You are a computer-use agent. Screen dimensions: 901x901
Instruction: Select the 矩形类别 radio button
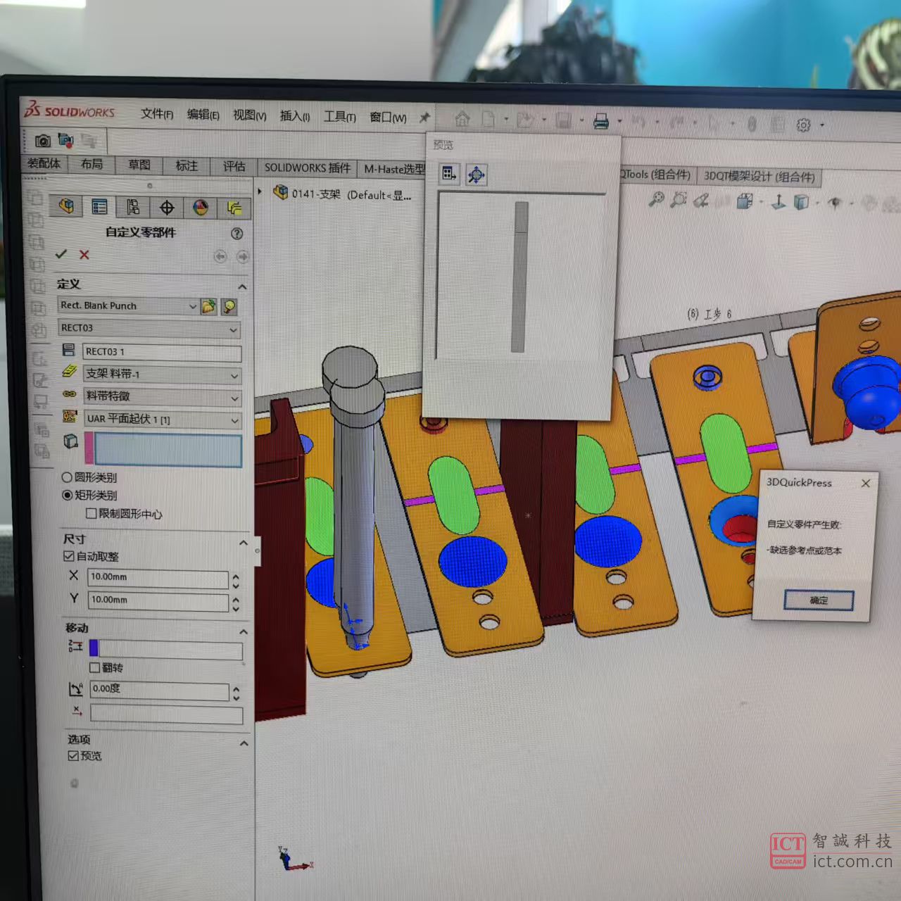point(68,495)
